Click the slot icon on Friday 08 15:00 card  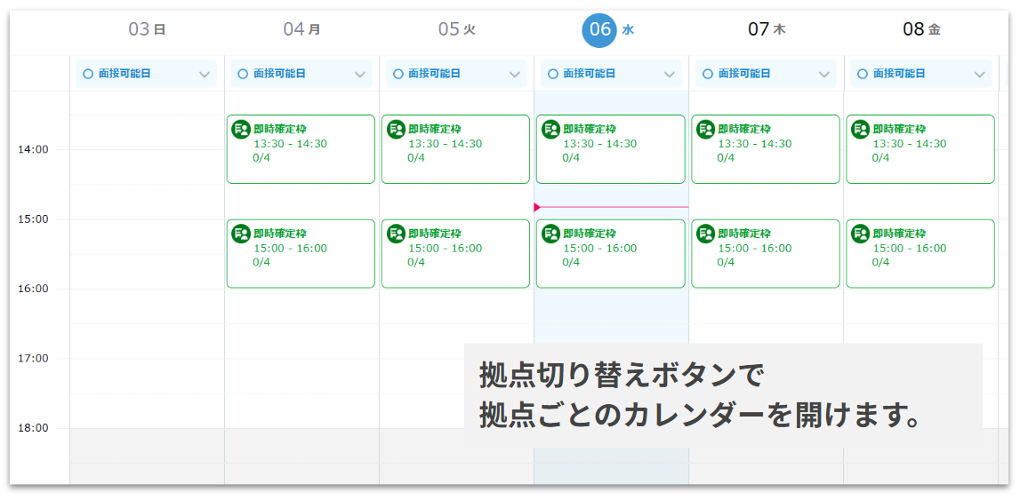(860, 234)
